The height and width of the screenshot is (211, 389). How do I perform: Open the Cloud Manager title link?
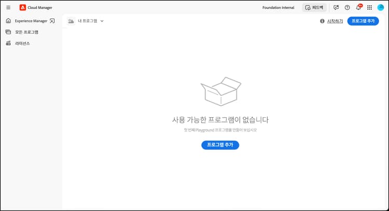tap(40, 8)
